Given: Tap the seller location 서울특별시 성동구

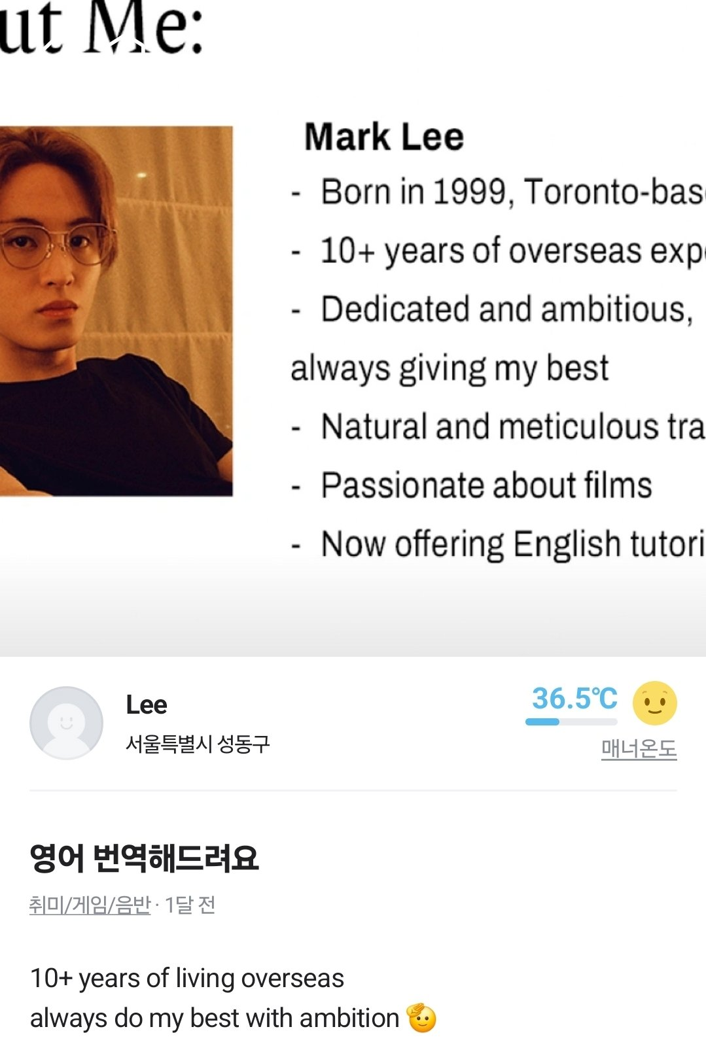Looking at the screenshot, I should pos(198,744).
